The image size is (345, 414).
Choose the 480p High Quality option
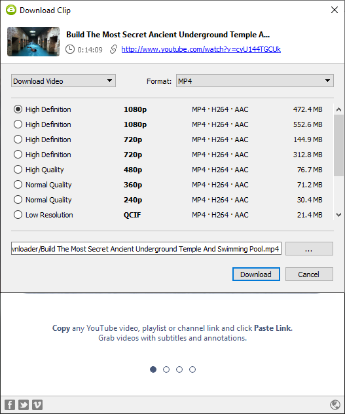tap(18, 170)
